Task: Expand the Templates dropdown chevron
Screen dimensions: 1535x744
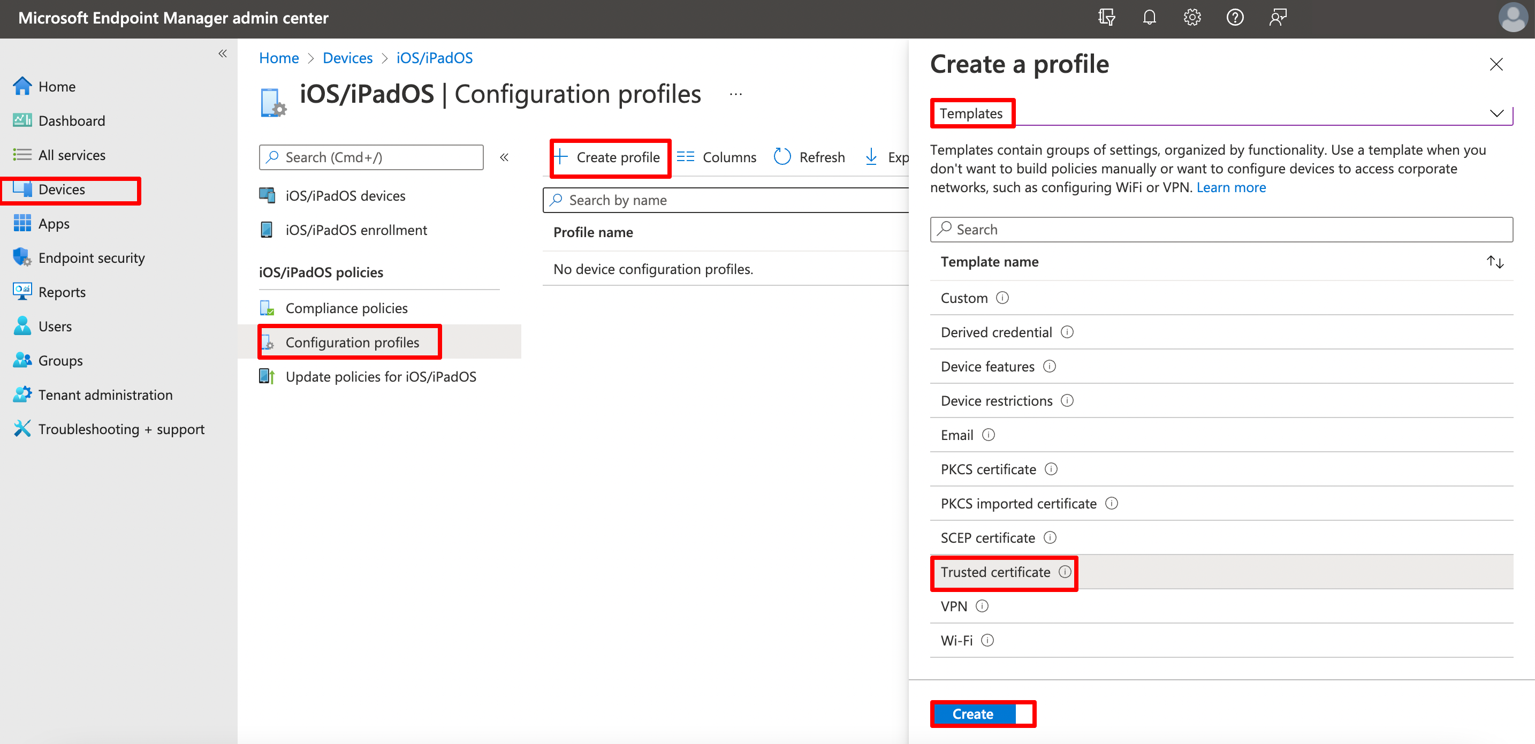Action: coord(1496,113)
